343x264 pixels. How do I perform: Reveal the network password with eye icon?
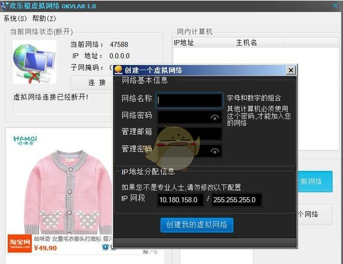(215, 118)
